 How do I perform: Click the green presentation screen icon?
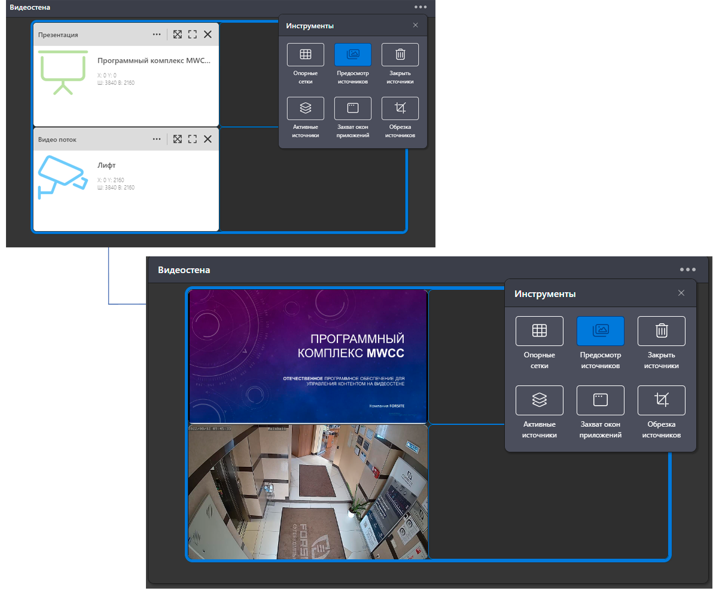(x=63, y=73)
